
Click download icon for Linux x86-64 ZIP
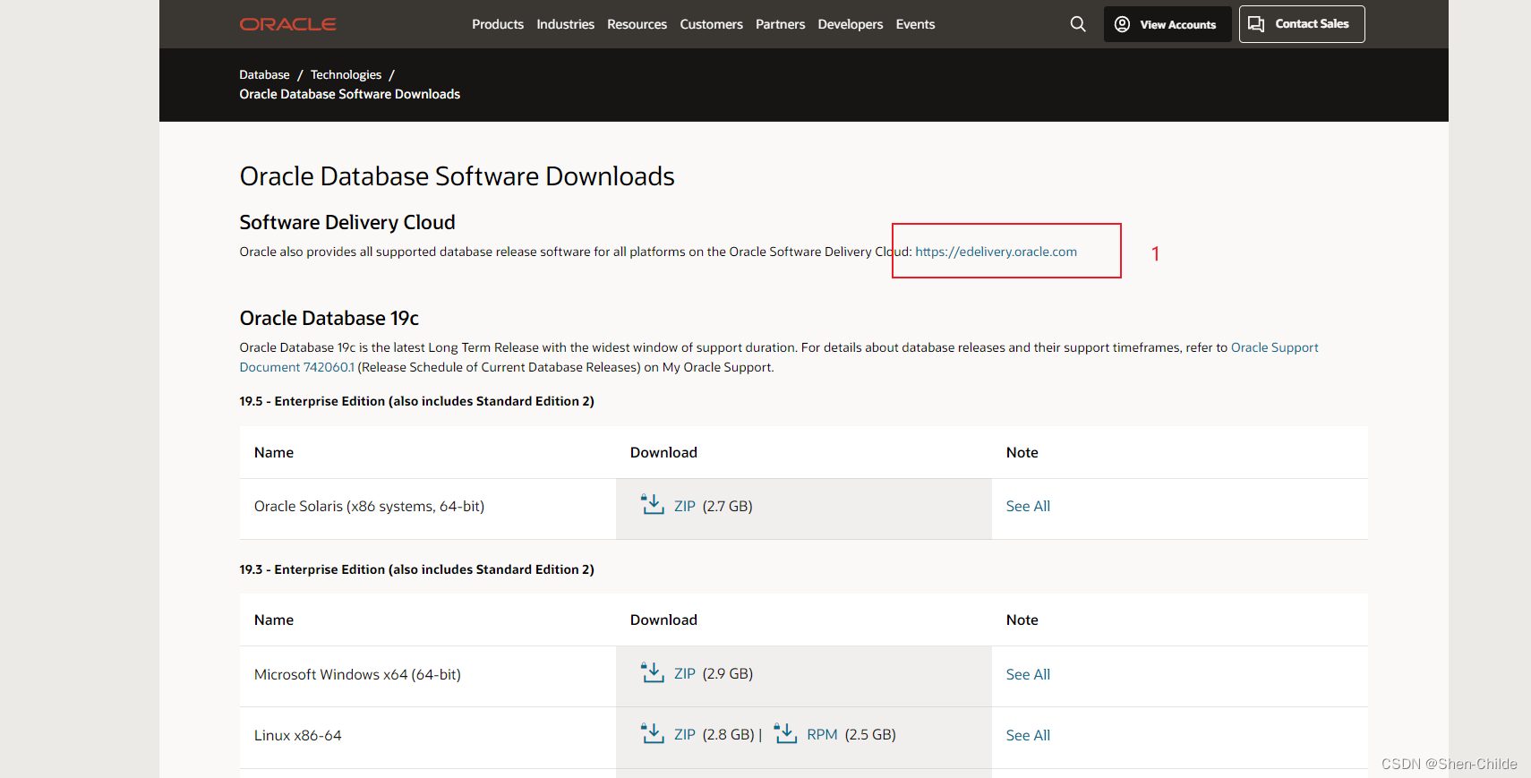[x=653, y=733]
